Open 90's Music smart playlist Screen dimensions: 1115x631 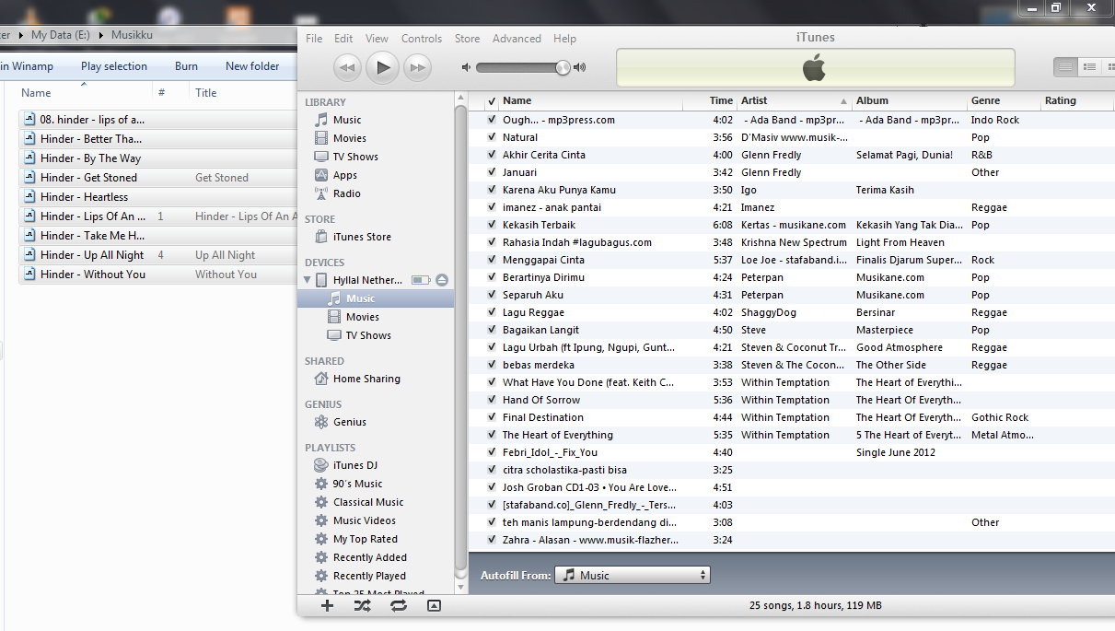click(357, 484)
